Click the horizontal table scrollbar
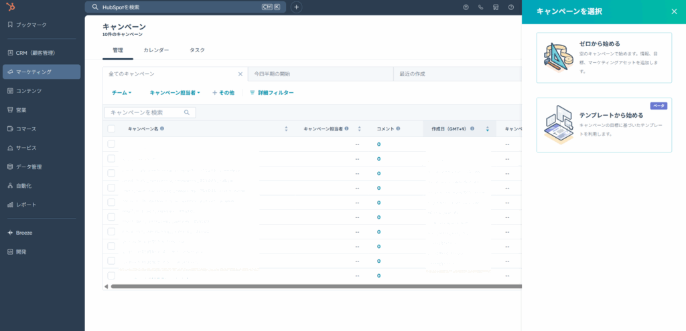 point(315,286)
